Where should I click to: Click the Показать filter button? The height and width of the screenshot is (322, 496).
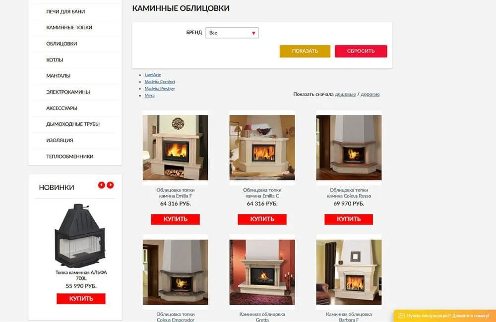click(x=305, y=51)
